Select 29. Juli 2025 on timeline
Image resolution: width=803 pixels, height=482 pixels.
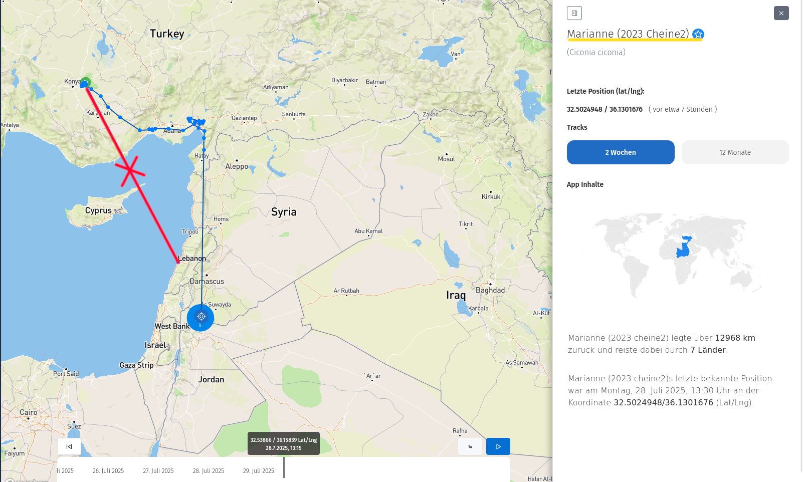coord(259,471)
